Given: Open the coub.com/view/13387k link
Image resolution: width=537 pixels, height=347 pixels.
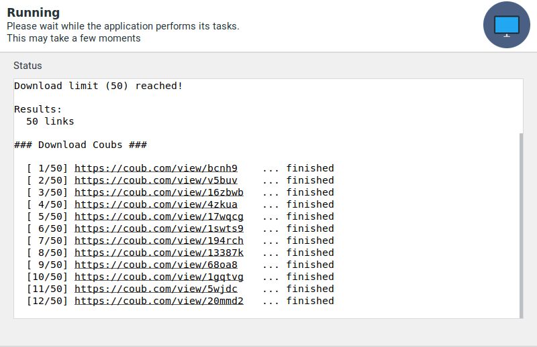Looking at the screenshot, I should click(158, 253).
